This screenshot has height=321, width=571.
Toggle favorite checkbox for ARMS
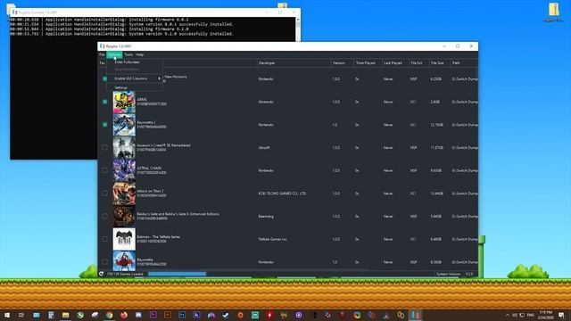click(x=105, y=102)
